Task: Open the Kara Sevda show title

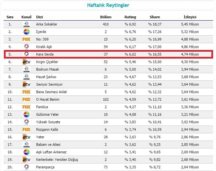Action: click(x=45, y=54)
